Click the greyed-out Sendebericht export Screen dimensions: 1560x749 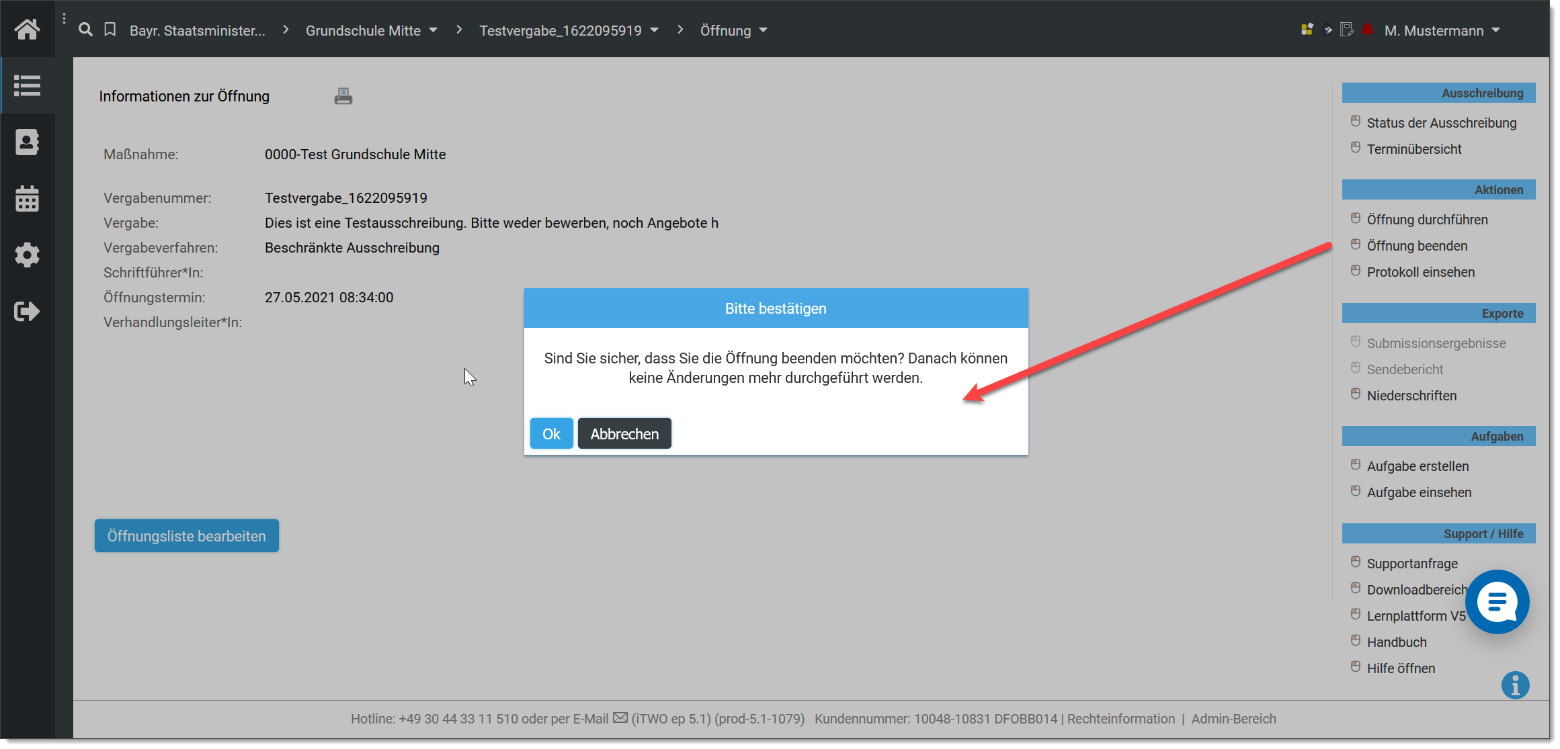coord(1405,369)
